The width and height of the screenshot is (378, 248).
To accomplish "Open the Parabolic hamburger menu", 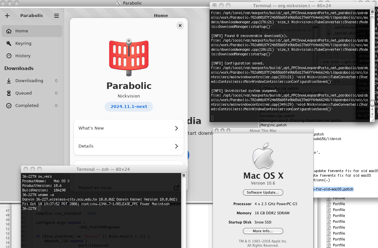I will coord(57,16).
